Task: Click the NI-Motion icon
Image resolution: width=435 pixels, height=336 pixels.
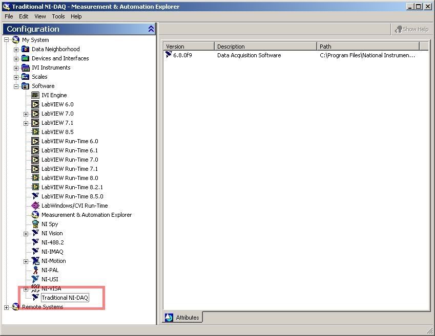Action: tap(35, 261)
